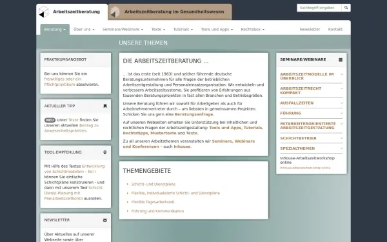Click map pin icon in Tool-Empfehlung panel
387x242 pixels.
105,152
